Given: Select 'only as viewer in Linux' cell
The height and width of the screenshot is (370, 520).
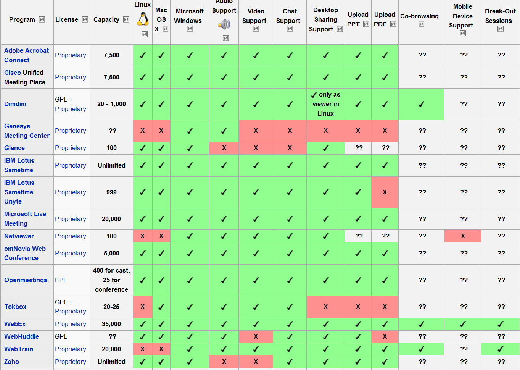Looking at the screenshot, I should click(325, 104).
